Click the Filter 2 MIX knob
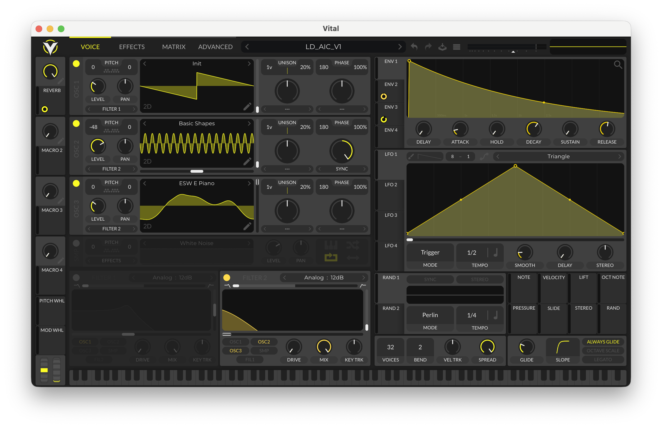Screen dimensions: 662x428 (324, 347)
